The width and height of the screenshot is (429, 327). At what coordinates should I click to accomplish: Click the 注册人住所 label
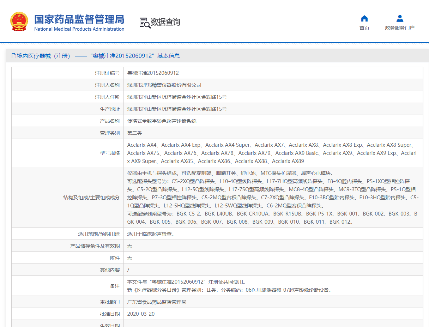[x=107, y=97]
